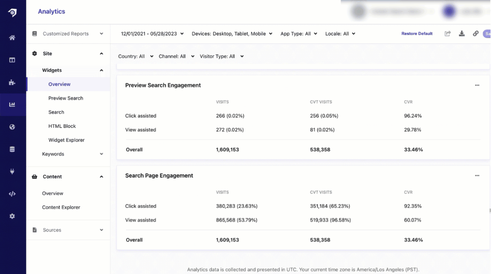Open the puzzle piece icon in the sidebar
The height and width of the screenshot is (274, 491).
tap(12, 83)
